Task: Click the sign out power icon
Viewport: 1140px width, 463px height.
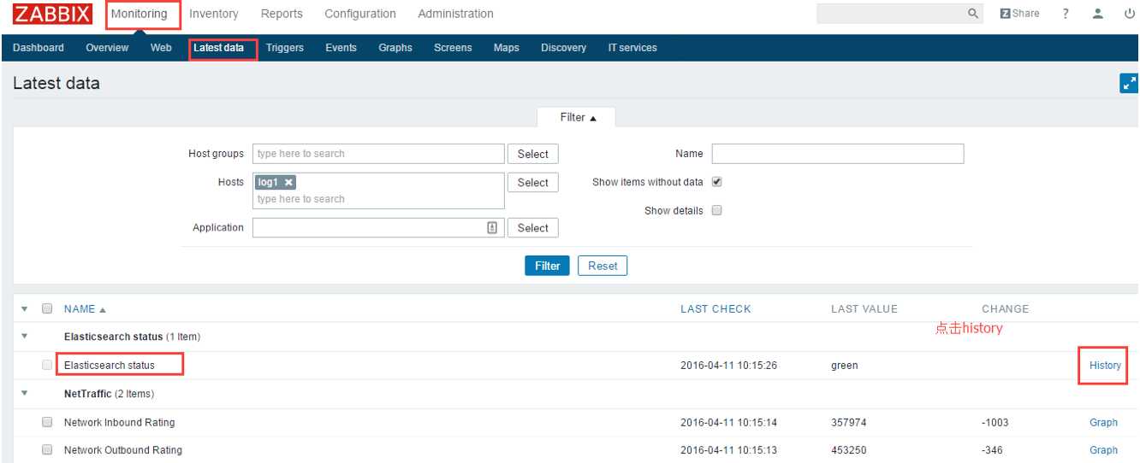Action: click(1129, 14)
